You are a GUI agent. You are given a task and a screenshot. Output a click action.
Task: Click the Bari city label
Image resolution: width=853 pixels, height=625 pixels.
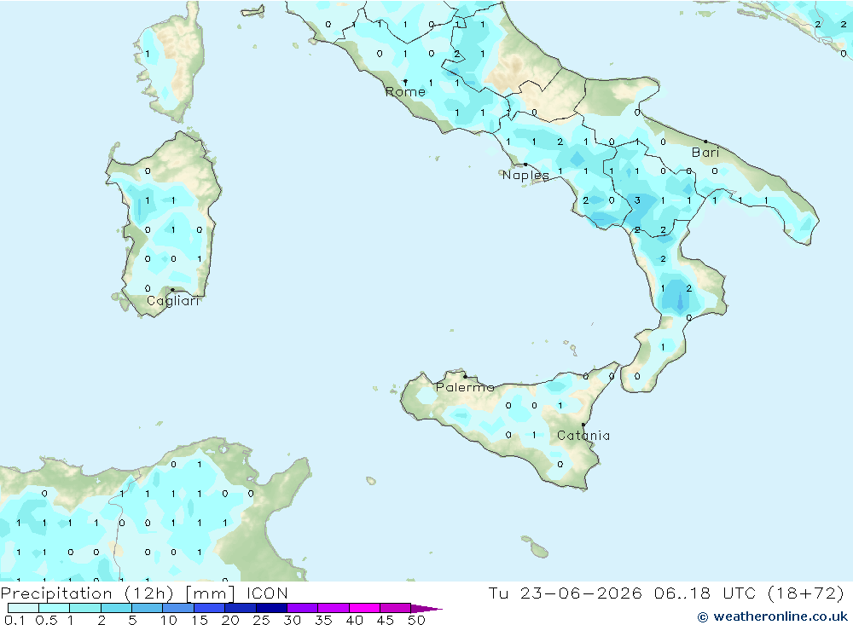(x=705, y=153)
